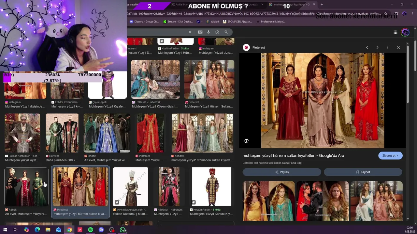Open Microsoft Edge from the taskbar
Screen dimensions: 417x234
[37, 230]
